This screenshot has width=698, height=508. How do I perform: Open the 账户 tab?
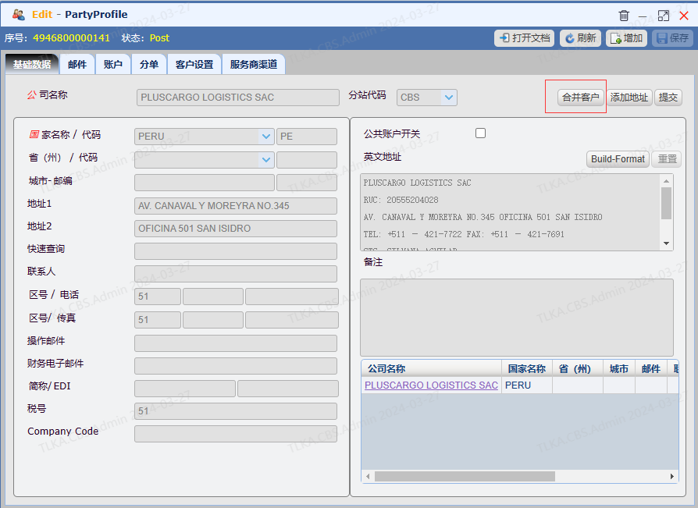[x=113, y=65]
